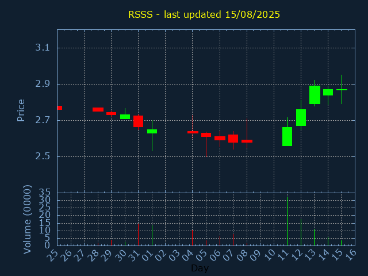This screenshot has height=276, width=368.
Task: Click the day label '04' on the x-axis
Action: 188,255
